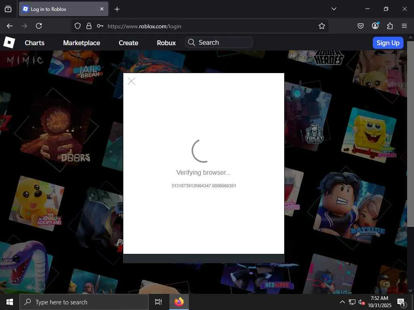Screen dimensions: 414x310
Task: Open the extensions puzzle icon
Action: tap(390, 26)
